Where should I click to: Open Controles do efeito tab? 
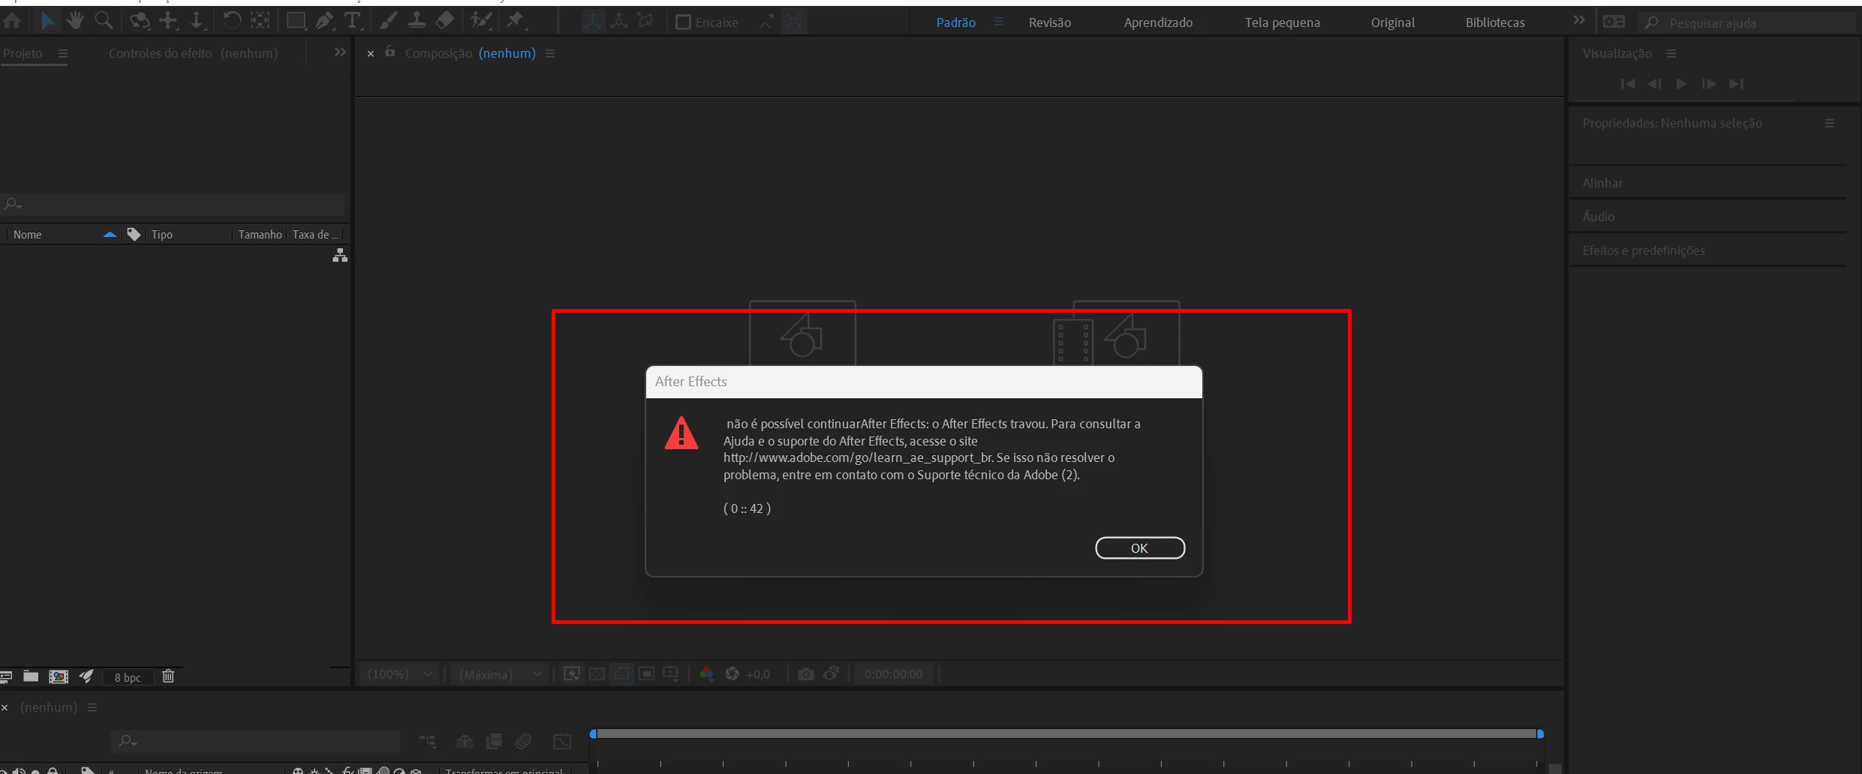[193, 53]
